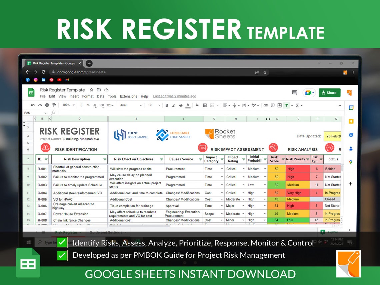Screen dimensions: 380x285
Task: Star the Risk Register Template document
Action: tap(91, 90)
